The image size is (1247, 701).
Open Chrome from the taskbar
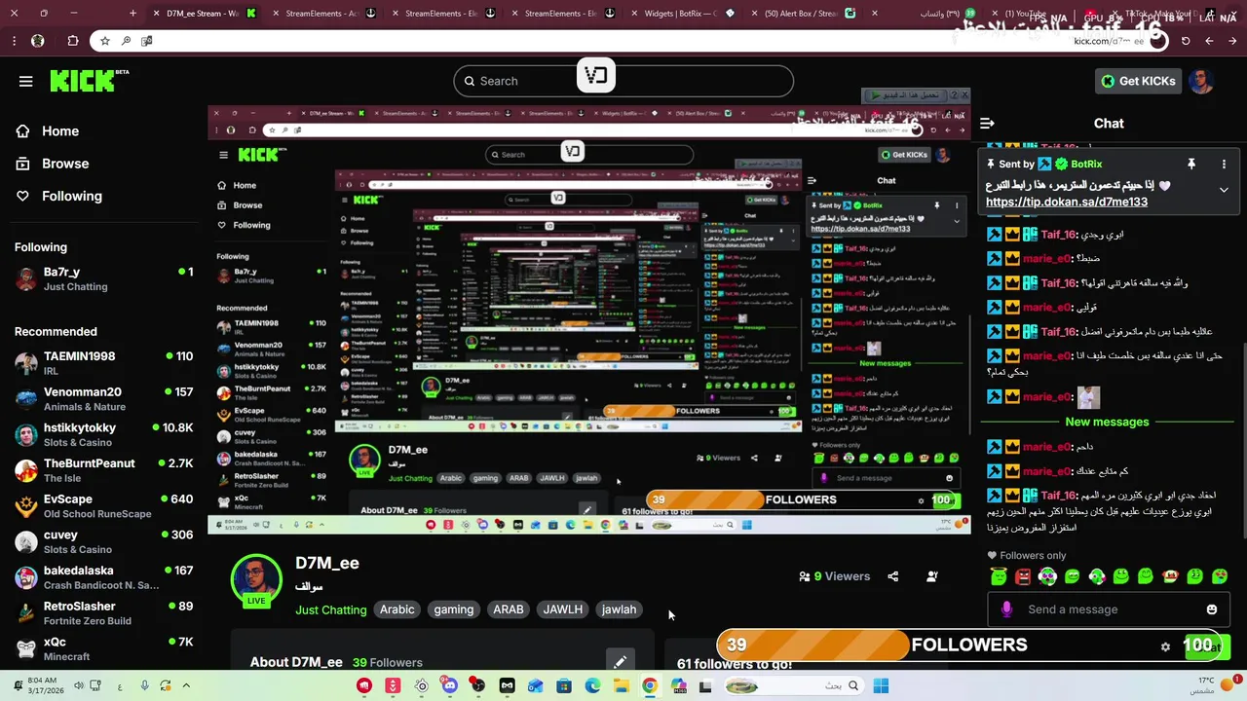point(650,685)
